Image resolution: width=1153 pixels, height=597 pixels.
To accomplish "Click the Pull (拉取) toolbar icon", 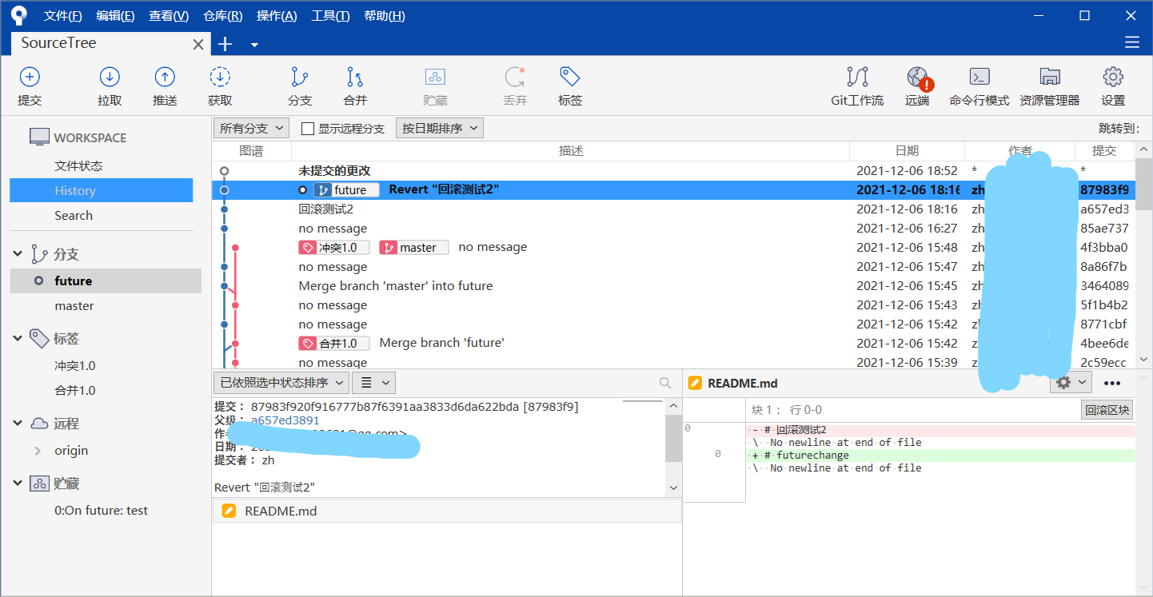I will (110, 77).
